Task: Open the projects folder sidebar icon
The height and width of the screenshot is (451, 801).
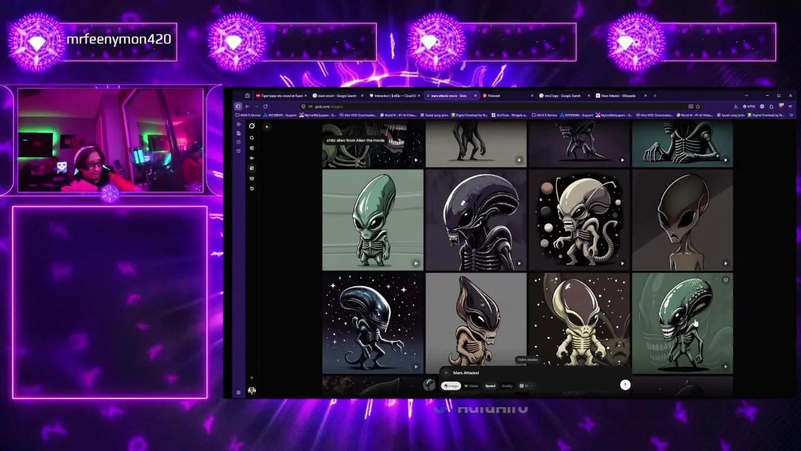Action: (x=252, y=179)
